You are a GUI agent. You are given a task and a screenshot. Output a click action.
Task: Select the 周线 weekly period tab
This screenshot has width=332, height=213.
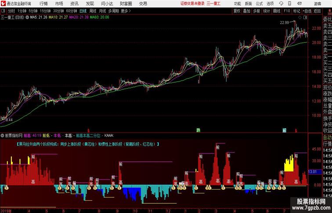tap(93, 11)
